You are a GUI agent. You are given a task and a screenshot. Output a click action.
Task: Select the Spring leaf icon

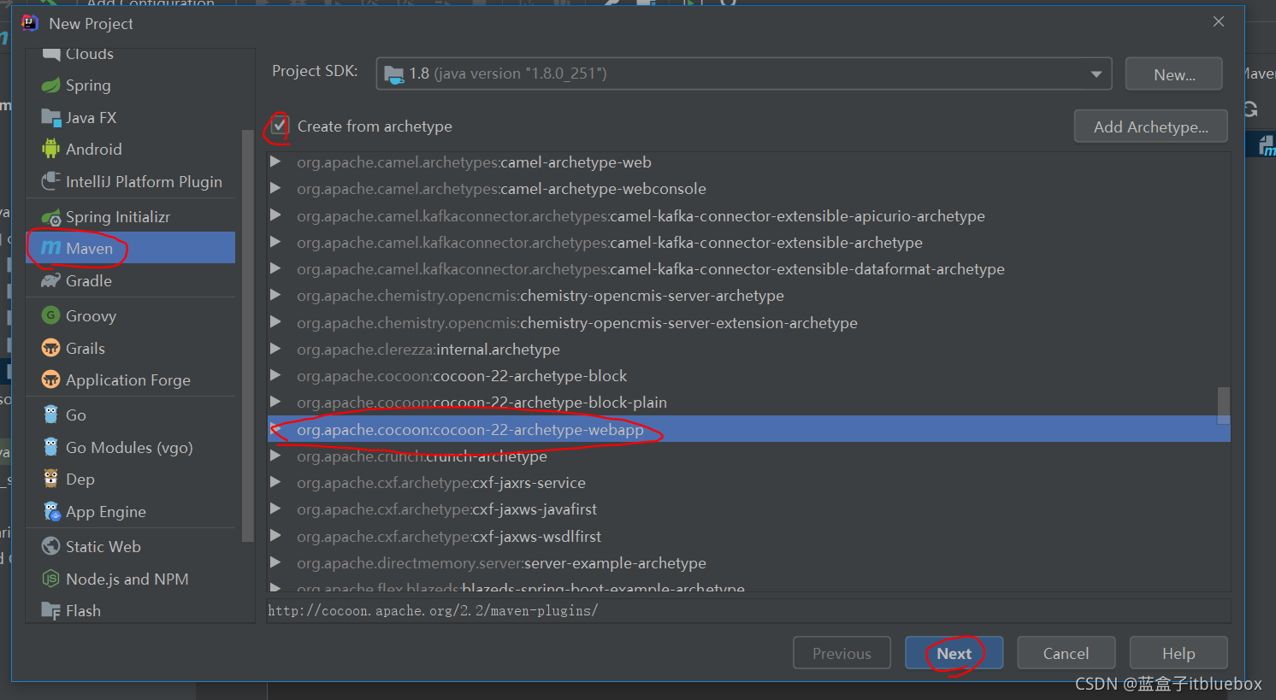point(51,85)
